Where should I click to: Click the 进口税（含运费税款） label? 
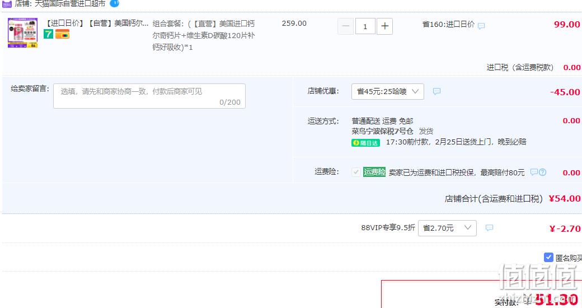click(x=520, y=67)
